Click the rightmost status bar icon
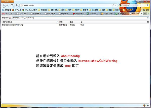The width and height of the screenshot is (151, 108). pos(148,105)
